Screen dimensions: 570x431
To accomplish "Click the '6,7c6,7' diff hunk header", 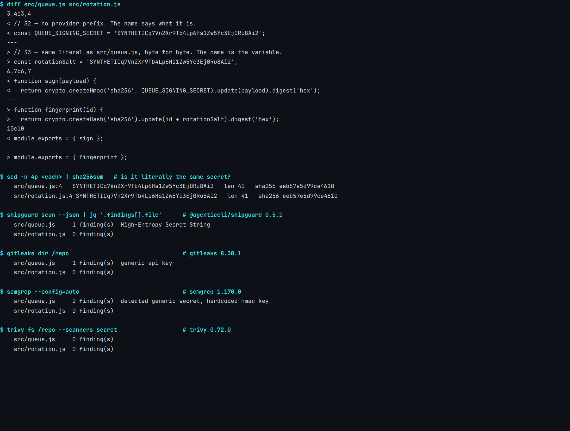I will pyautogui.click(x=19, y=71).
